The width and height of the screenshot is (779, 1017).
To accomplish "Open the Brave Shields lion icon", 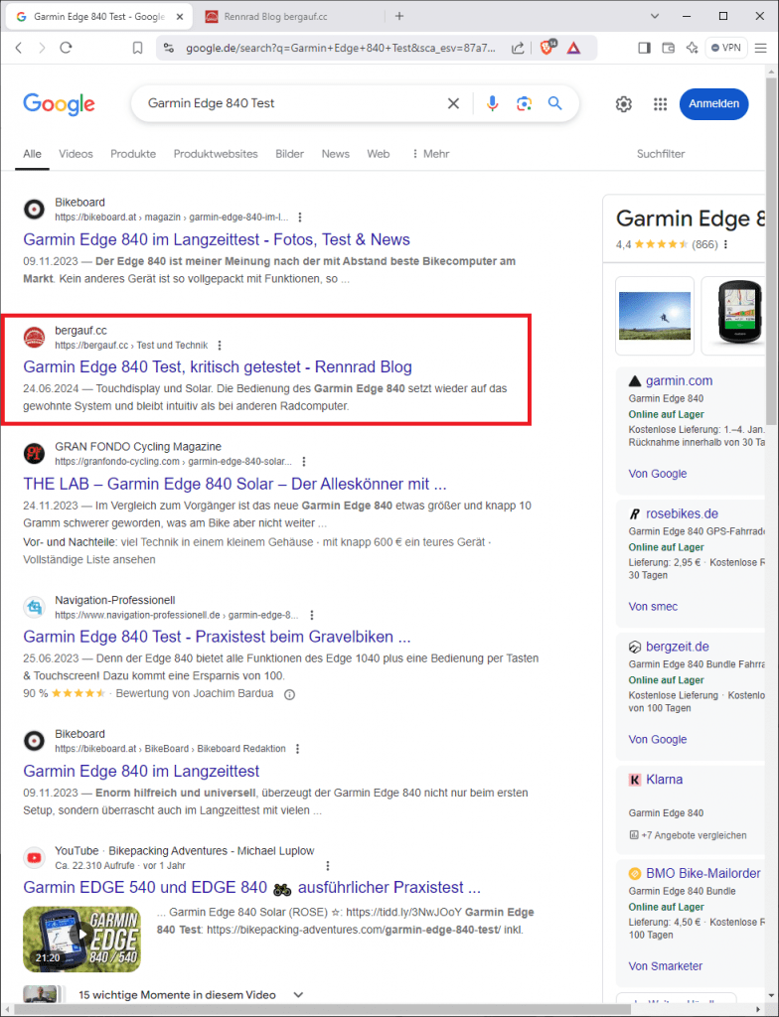I will point(547,48).
